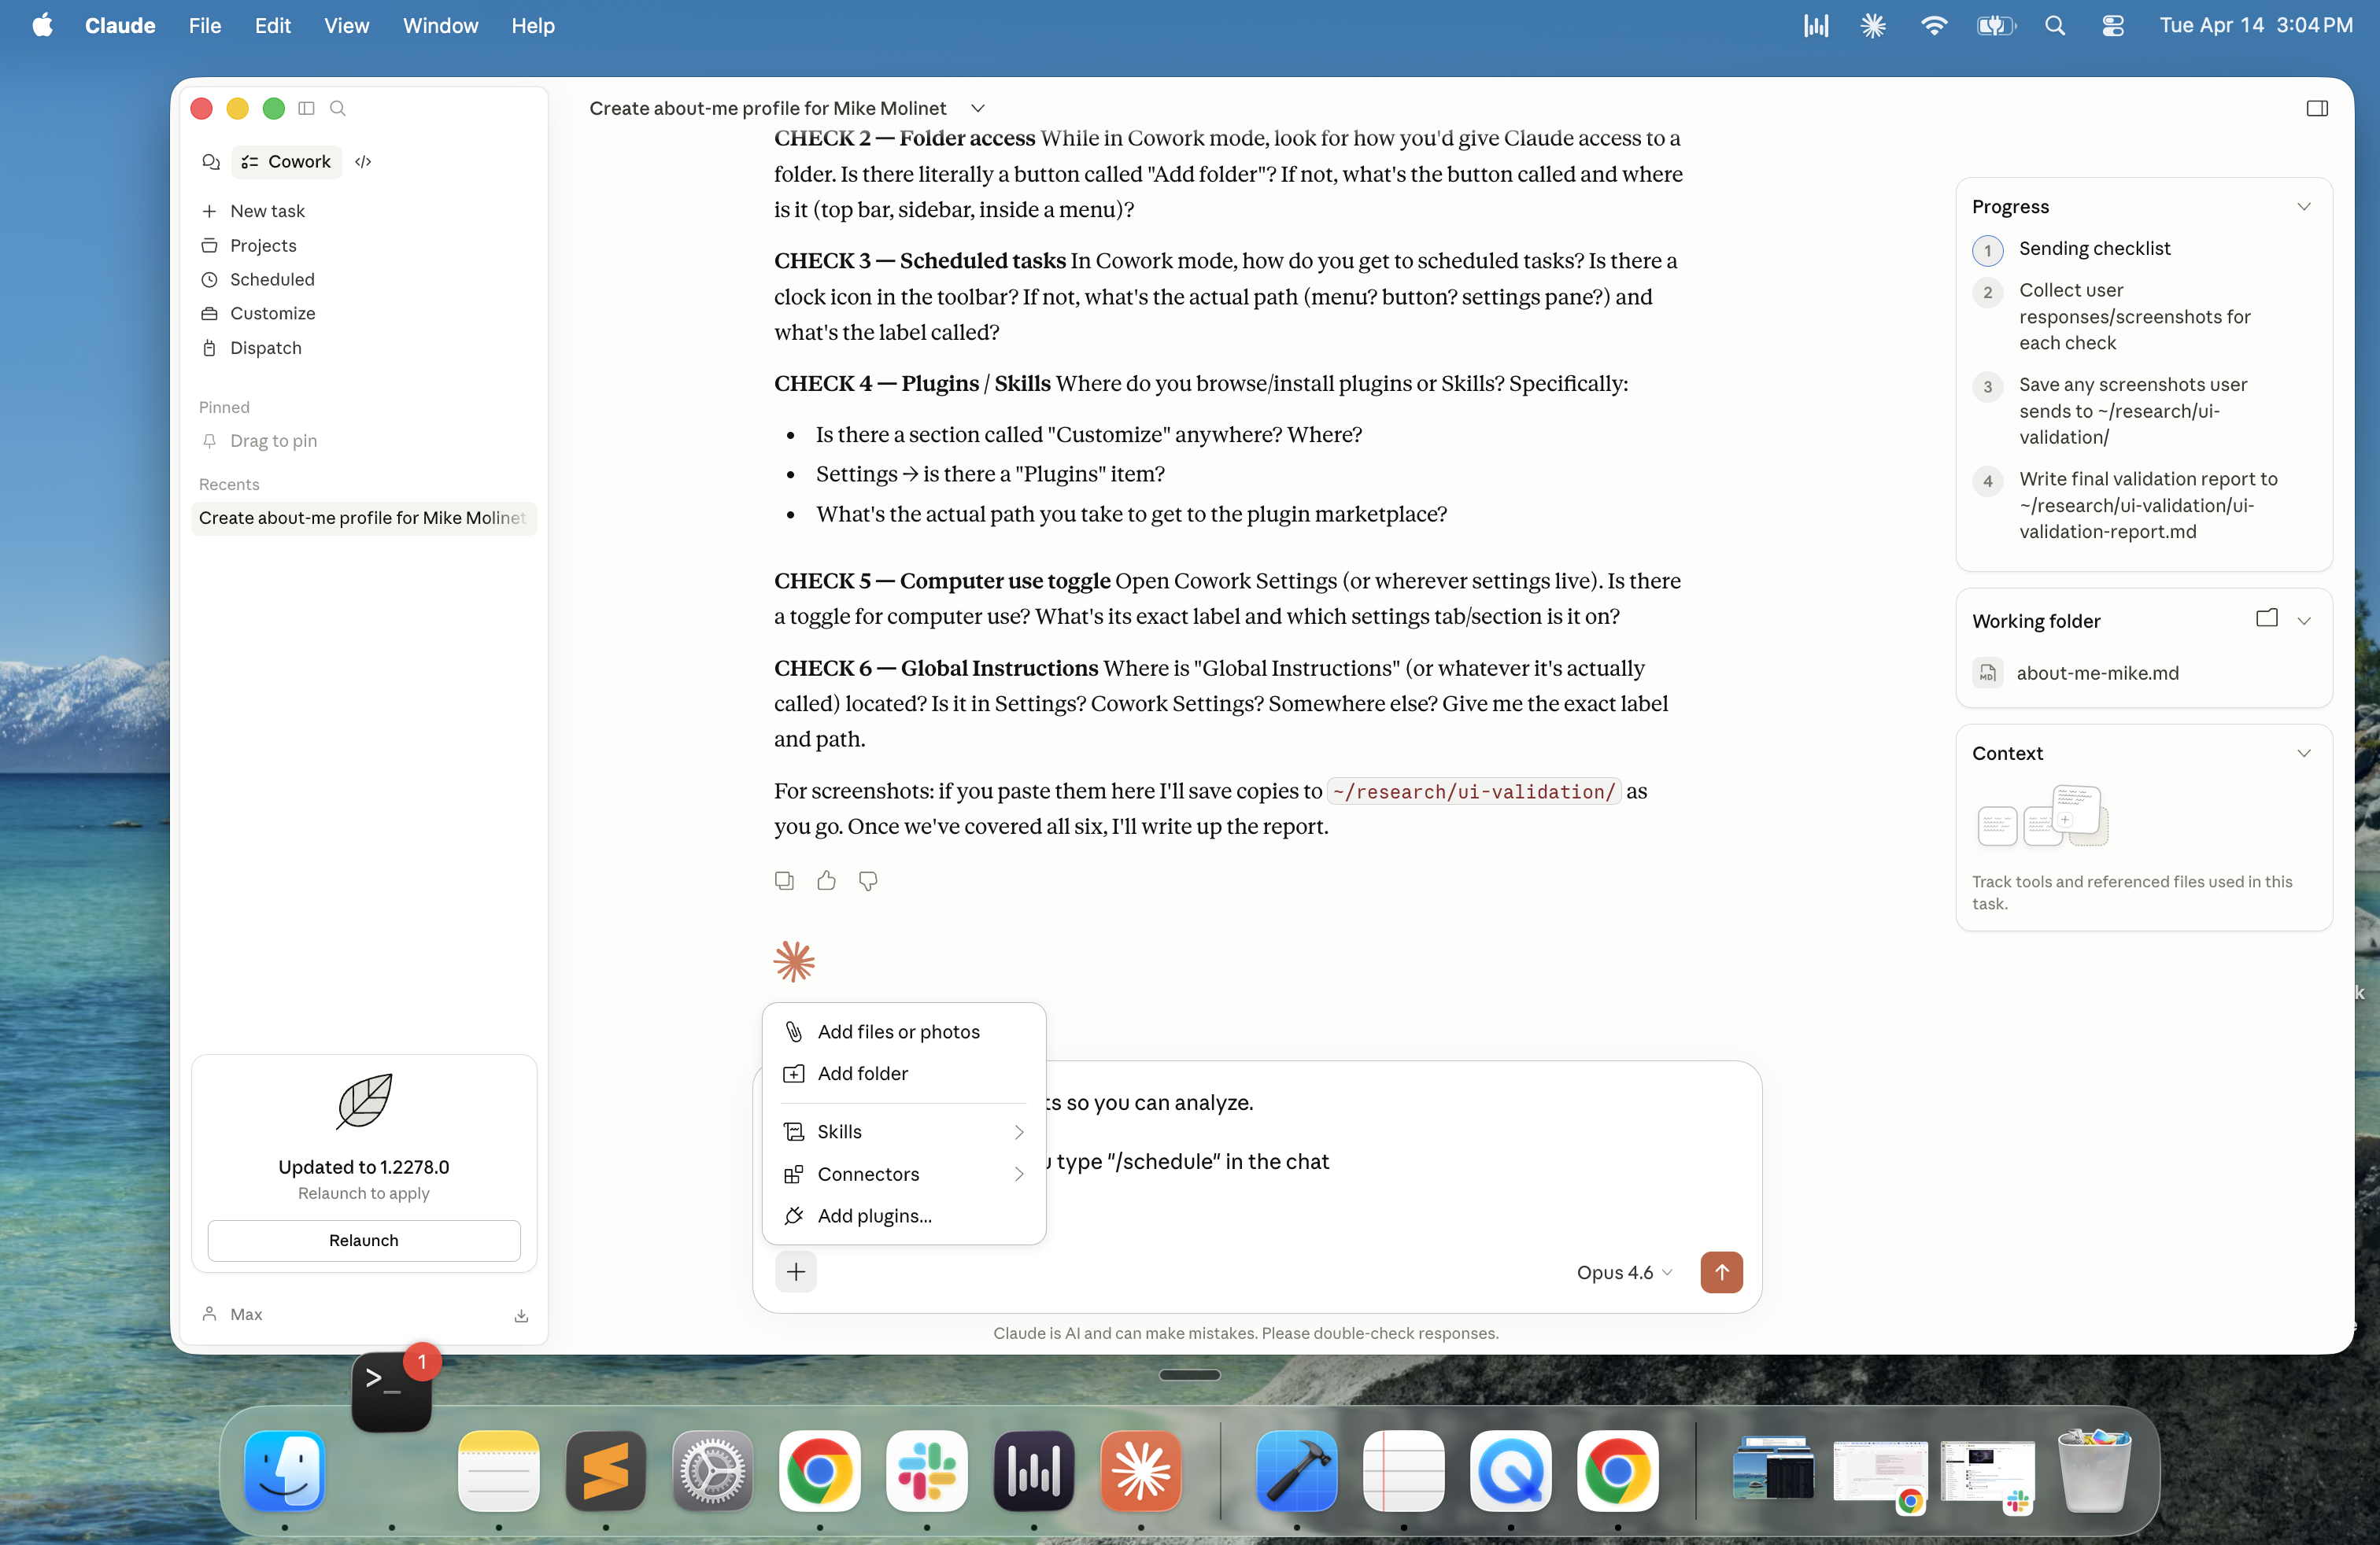Copy Claude's response using the copy icon
The image size is (2380, 1545).
point(784,880)
